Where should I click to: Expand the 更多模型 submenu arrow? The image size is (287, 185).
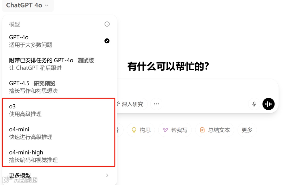(x=107, y=175)
